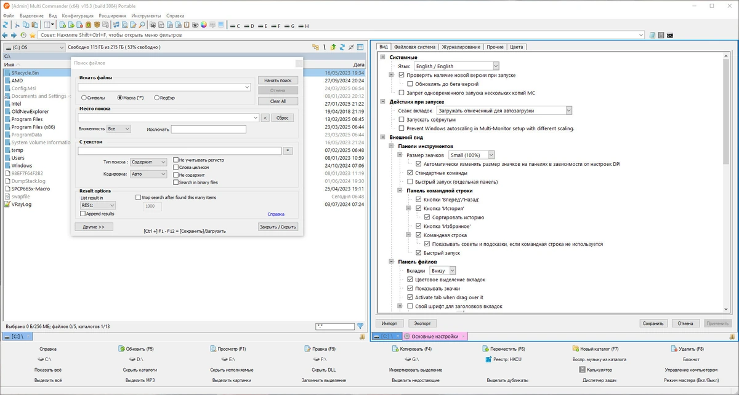
Task: Switch to the 'Цвета' settings tab
Action: [x=517, y=47]
